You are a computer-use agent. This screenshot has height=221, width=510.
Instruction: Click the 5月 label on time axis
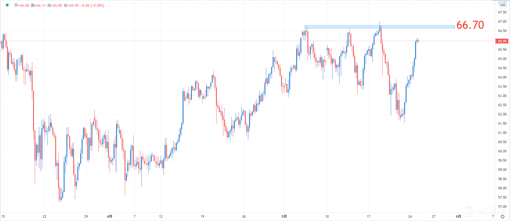pyautogui.click(x=284, y=217)
